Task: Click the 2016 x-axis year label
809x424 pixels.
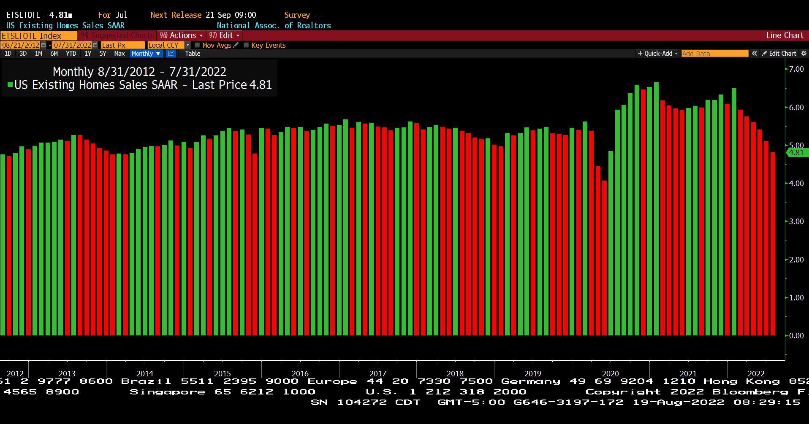Action: click(300, 373)
